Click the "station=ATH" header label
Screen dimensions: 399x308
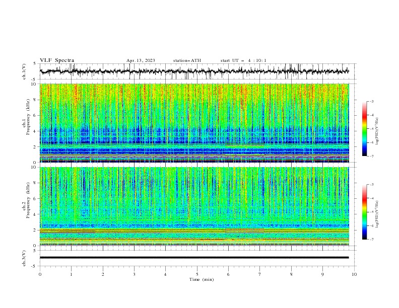187,60
